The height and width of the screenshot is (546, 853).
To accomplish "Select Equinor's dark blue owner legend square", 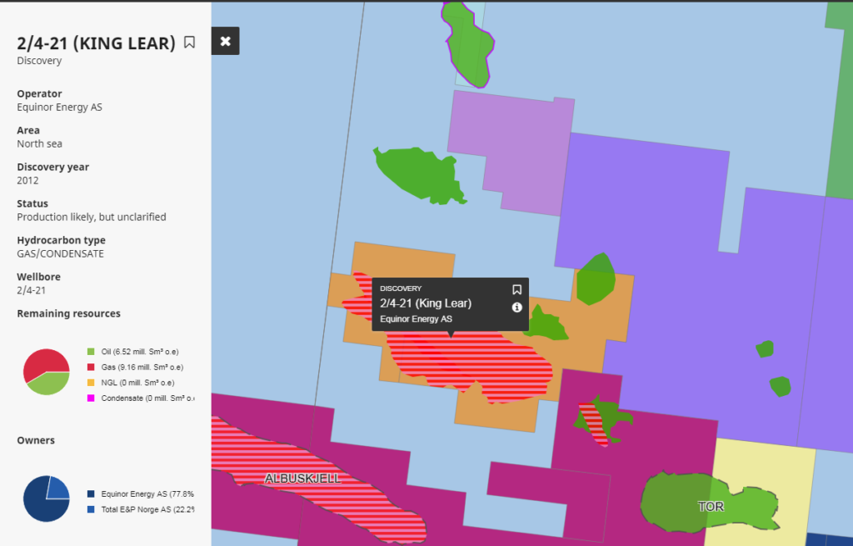I will click(x=91, y=493).
